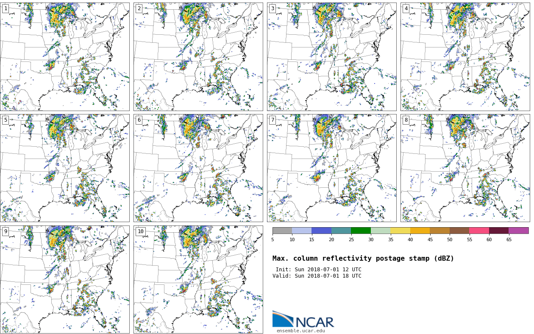Choose the panel 3 postage stamp map
The width and height of the screenshot is (534, 334).
(x=331, y=57)
